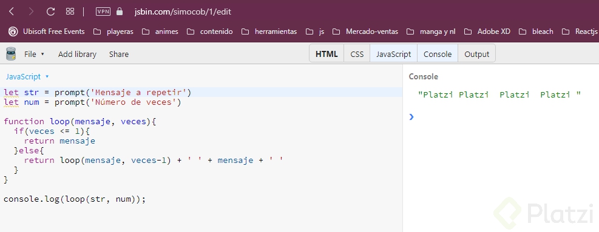Viewport: 599px width, 232px height.
Task: Focus the address bar showing jsbin.com/simocob/1/edit
Action: click(183, 12)
